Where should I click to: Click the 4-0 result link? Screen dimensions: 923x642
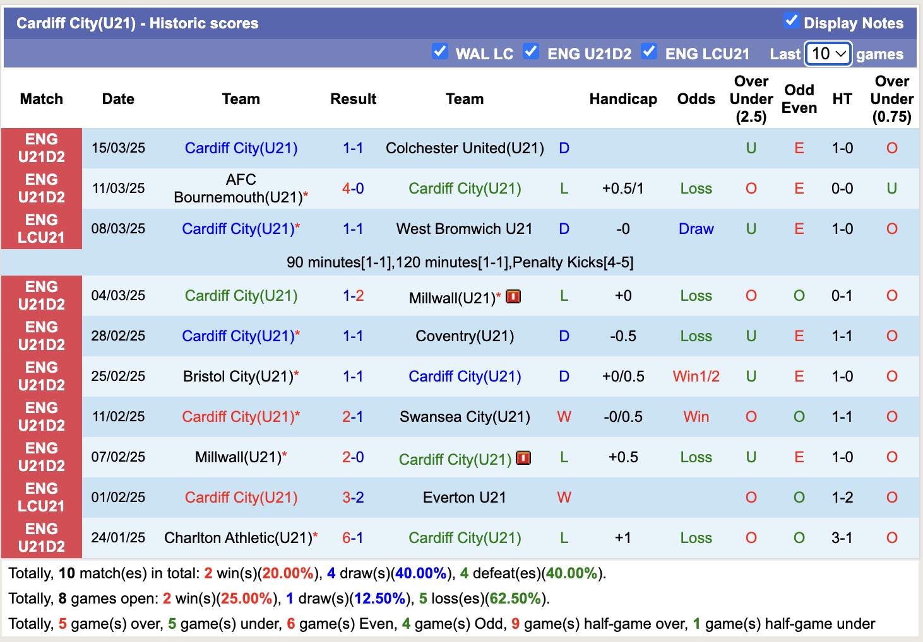pyautogui.click(x=353, y=188)
